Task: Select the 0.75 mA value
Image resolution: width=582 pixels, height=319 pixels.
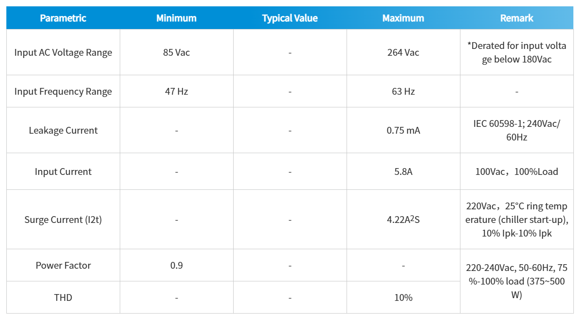Action: coord(403,130)
